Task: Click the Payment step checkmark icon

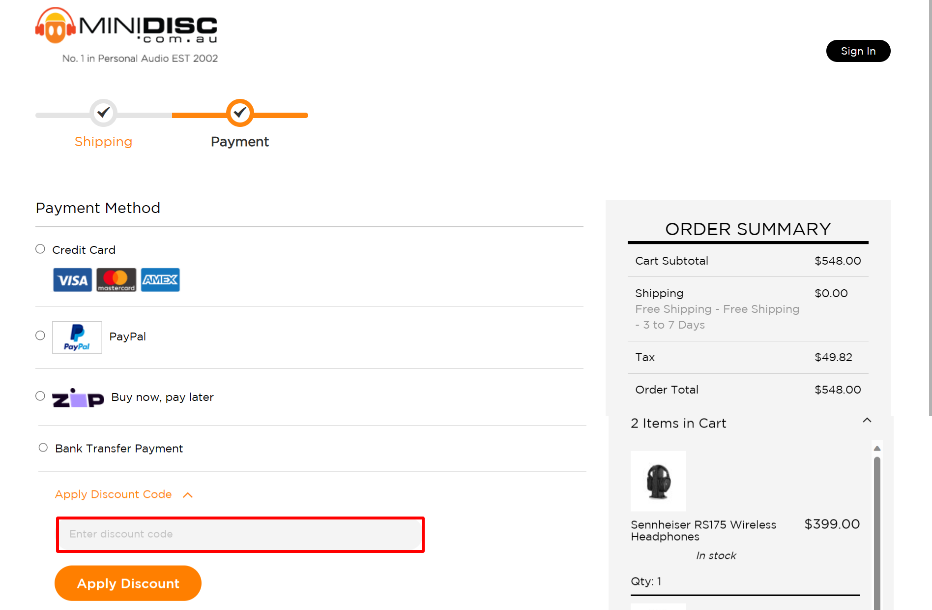Action: [x=239, y=113]
